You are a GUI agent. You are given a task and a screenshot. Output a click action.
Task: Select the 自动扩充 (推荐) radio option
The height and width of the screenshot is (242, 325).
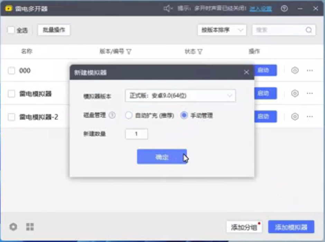pos(129,115)
